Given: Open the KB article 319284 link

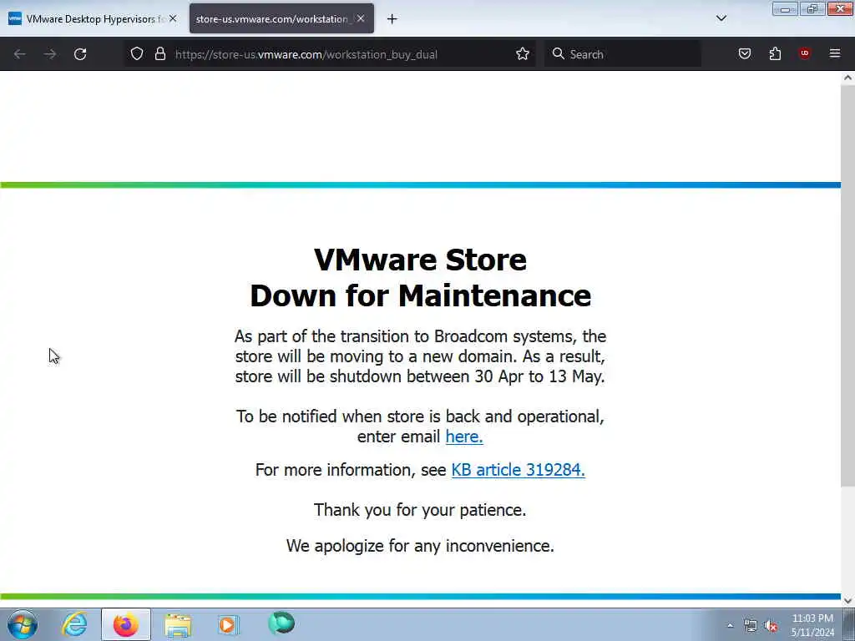Looking at the screenshot, I should tap(518, 470).
